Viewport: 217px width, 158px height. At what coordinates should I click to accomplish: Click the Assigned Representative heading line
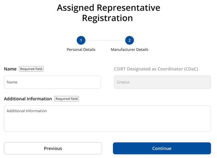click(x=109, y=8)
